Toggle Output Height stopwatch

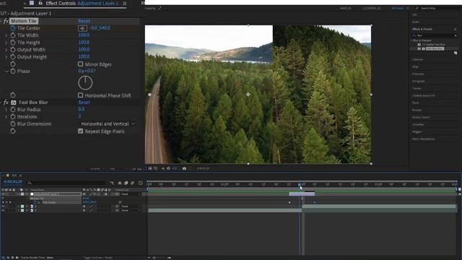[13, 56]
